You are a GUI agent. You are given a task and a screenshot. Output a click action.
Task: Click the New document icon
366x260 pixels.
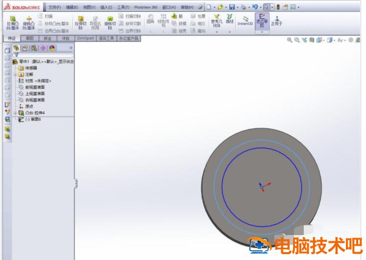(209, 7)
